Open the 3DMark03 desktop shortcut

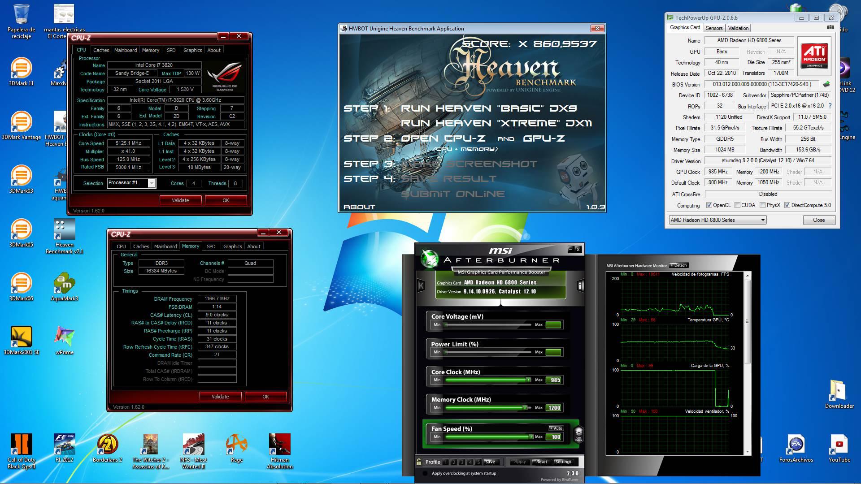21,179
